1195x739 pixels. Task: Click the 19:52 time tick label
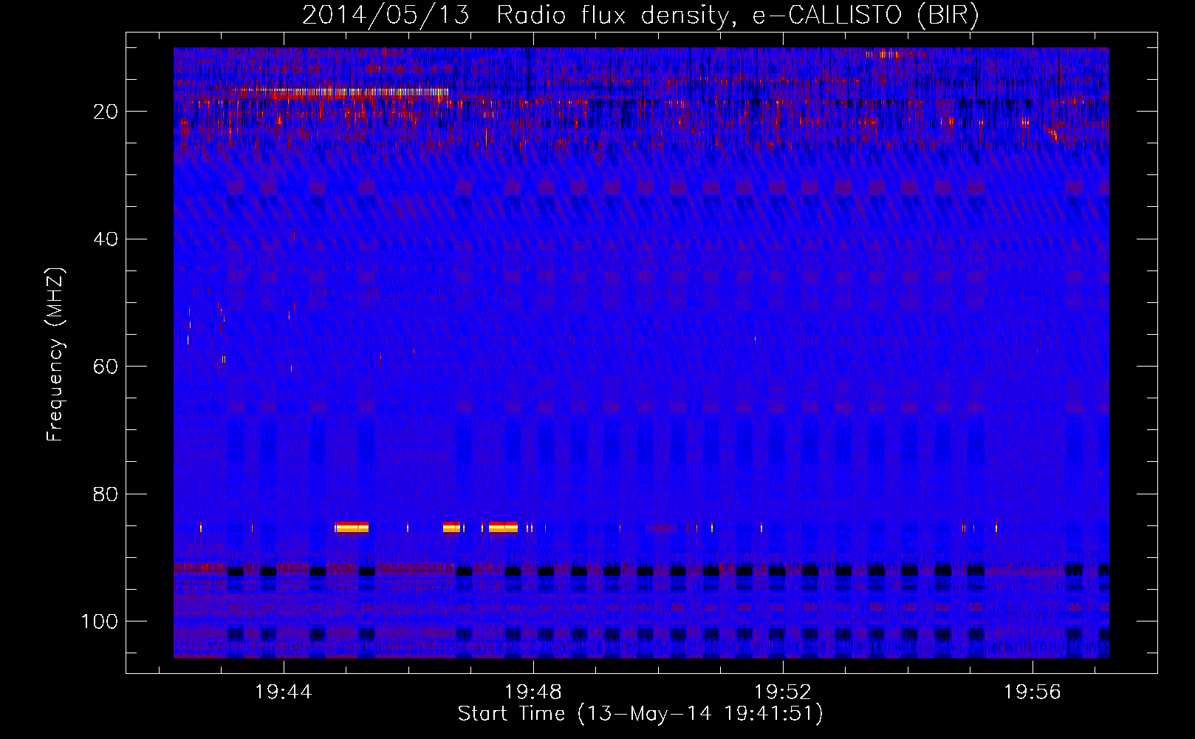pyautogui.click(x=783, y=692)
